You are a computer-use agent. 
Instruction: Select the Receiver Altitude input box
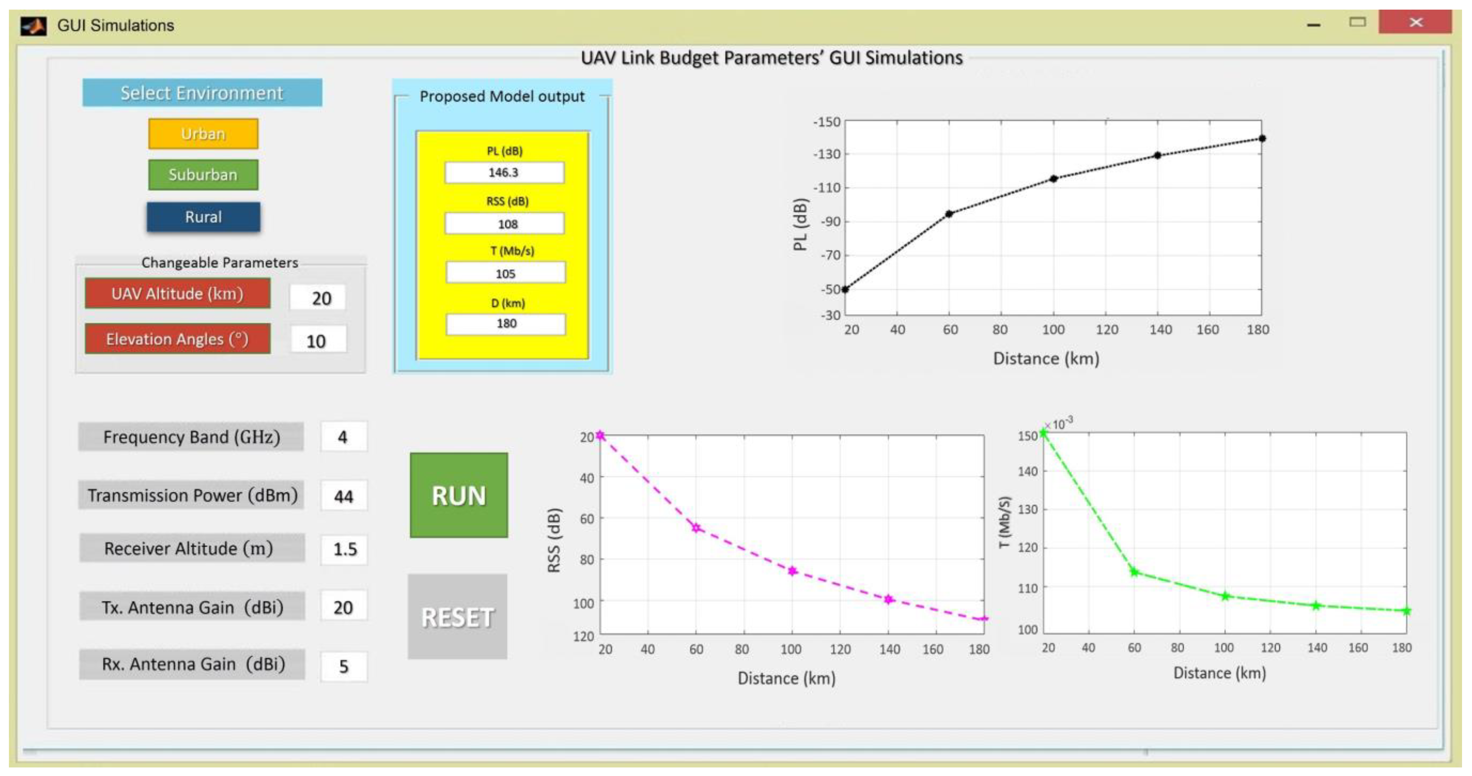click(x=344, y=549)
